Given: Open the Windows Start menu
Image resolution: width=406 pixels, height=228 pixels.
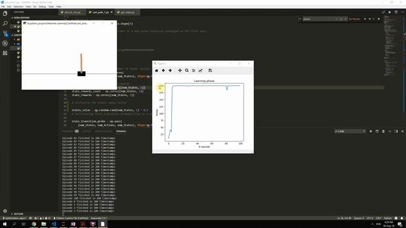Looking at the screenshot, I should (x=4, y=224).
